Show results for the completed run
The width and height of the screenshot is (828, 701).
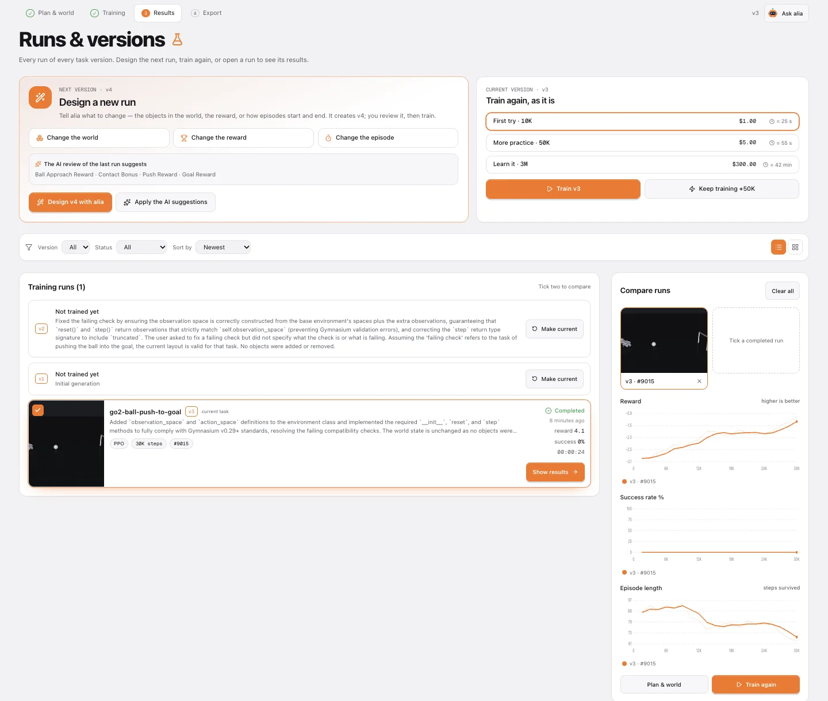(x=555, y=472)
